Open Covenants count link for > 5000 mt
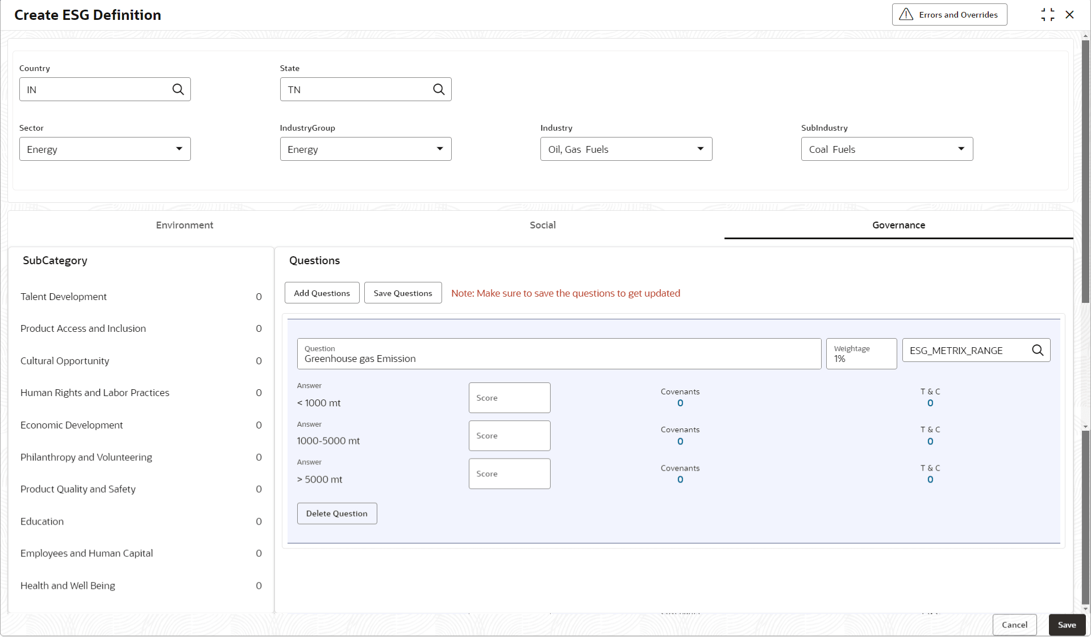Screen dimensions: 1091x637 [680, 480]
